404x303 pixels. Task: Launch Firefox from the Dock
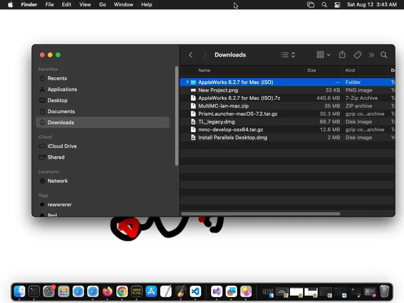point(107,292)
